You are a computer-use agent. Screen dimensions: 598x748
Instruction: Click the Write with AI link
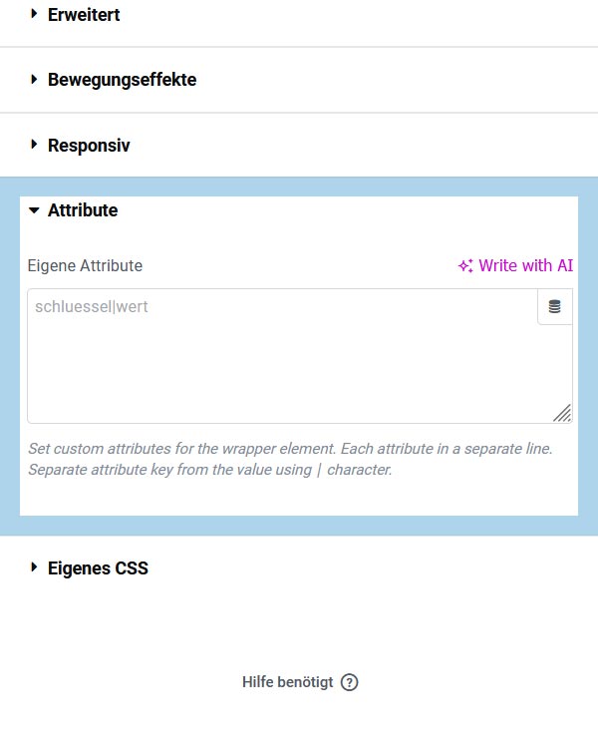pyautogui.click(x=525, y=265)
